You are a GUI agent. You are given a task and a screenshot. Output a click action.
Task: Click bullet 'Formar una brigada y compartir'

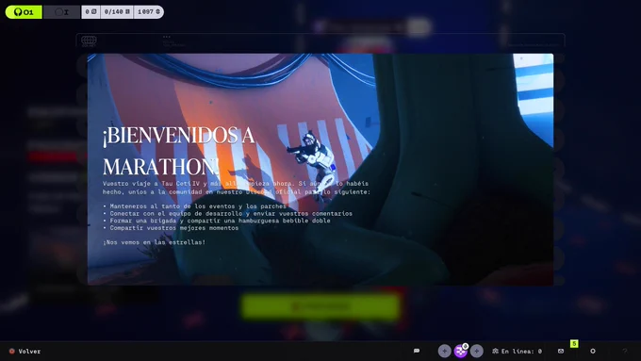[220, 221]
